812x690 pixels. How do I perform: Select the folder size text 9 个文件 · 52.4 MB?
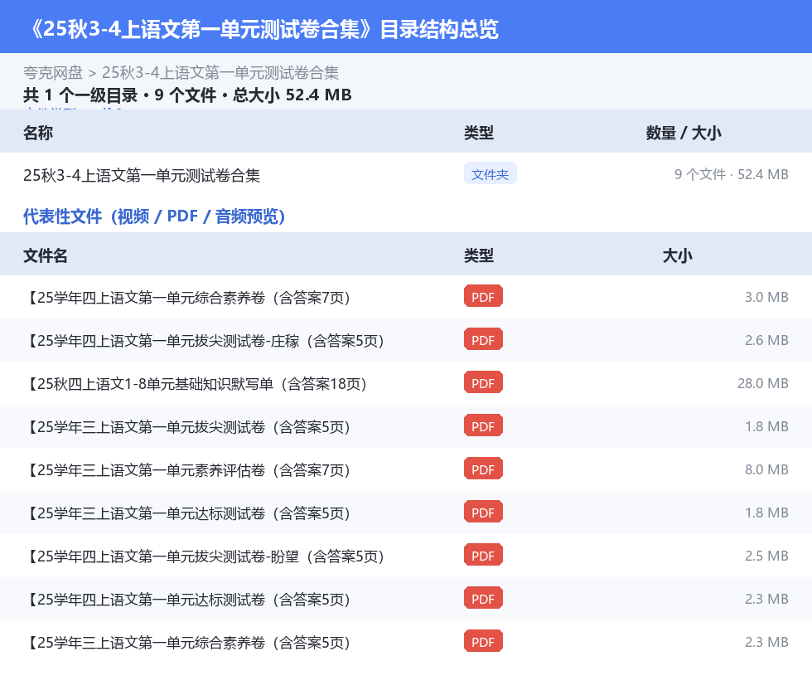pyautogui.click(x=731, y=174)
